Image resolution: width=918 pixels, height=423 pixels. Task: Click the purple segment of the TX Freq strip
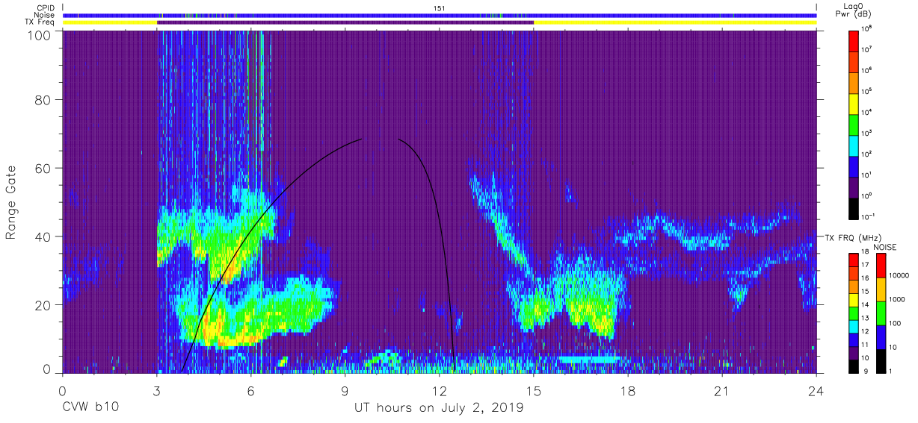tap(345, 22)
